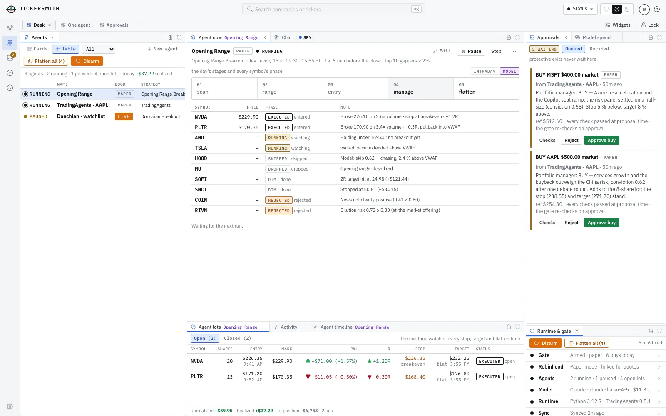
Task: Click Disarm in the Agents panel
Action: point(87,61)
